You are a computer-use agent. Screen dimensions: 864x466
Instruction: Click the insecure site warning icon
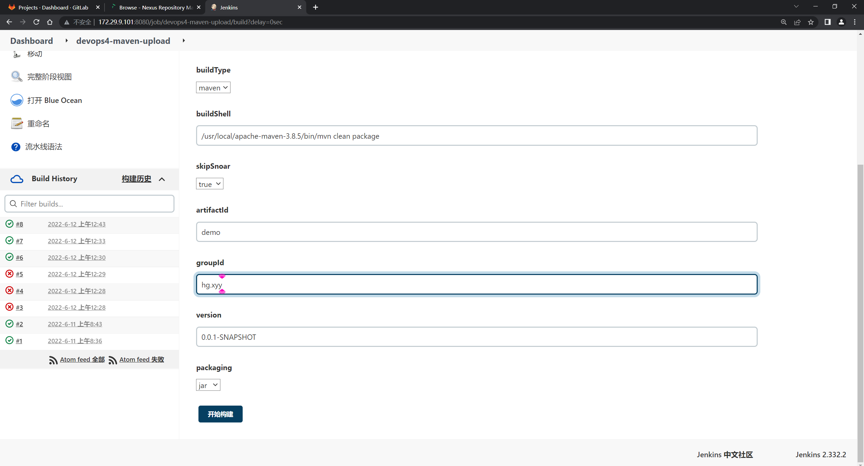click(x=67, y=22)
